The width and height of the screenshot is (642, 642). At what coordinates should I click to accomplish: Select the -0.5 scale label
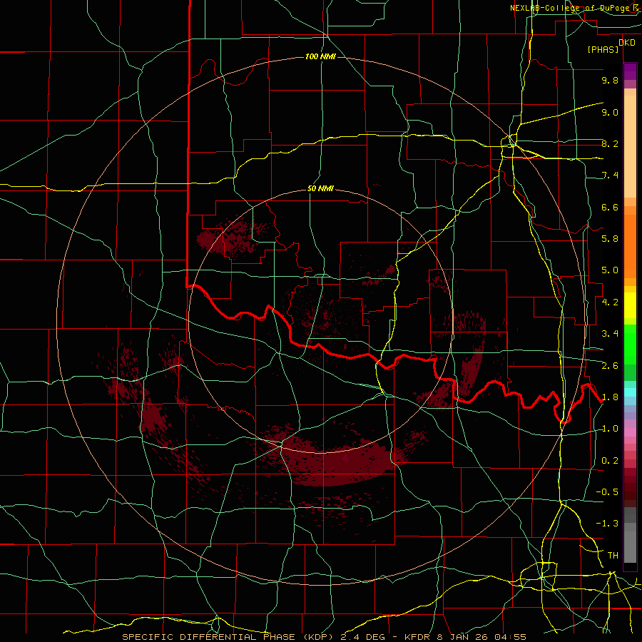pyautogui.click(x=607, y=492)
